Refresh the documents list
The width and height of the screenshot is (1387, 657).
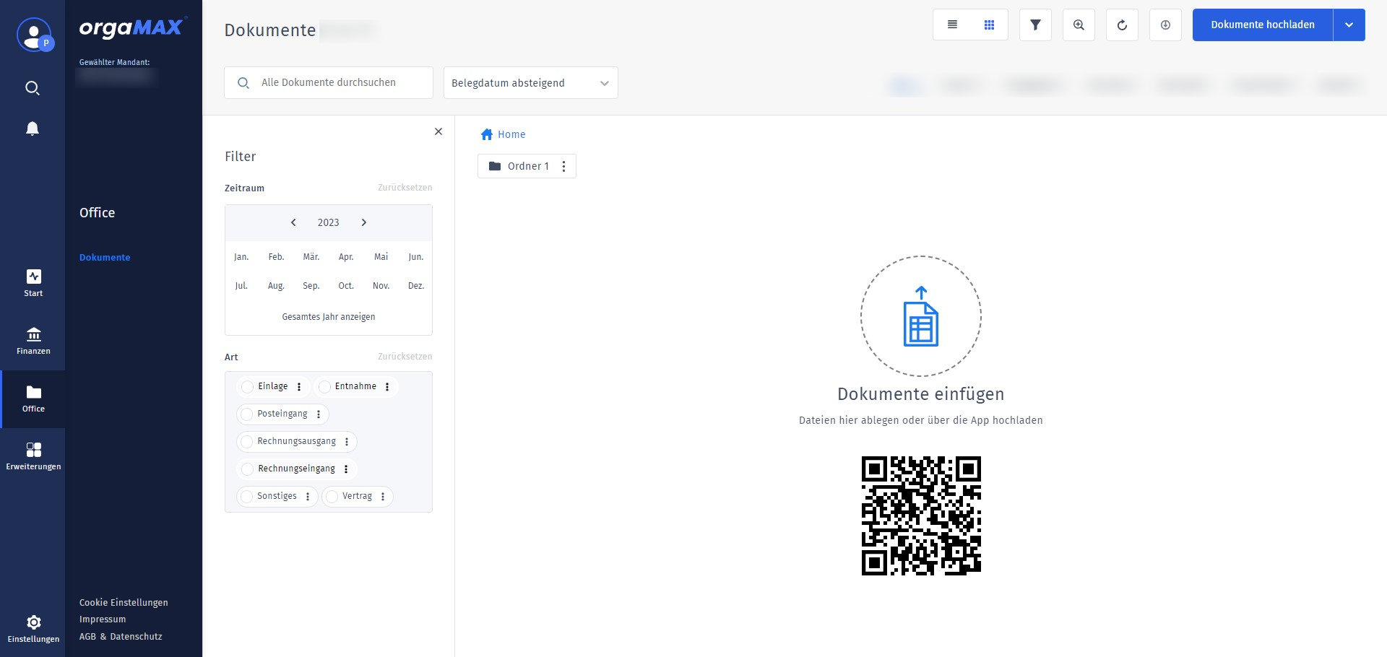pos(1122,25)
